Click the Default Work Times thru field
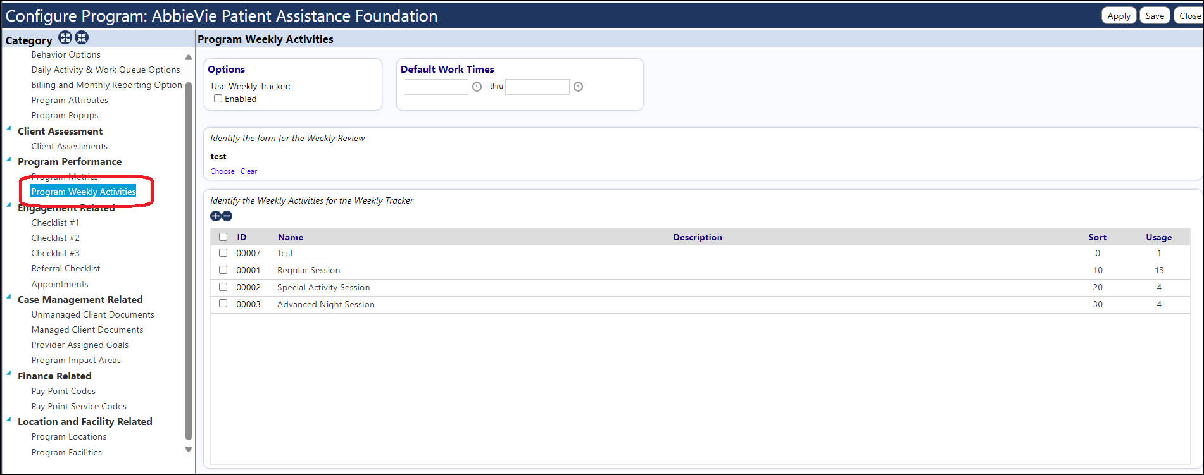This screenshot has width=1204, height=475. [537, 87]
